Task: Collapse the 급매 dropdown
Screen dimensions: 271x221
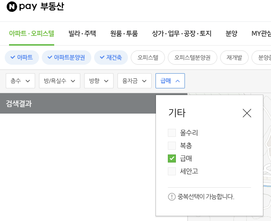Action: pos(170,81)
